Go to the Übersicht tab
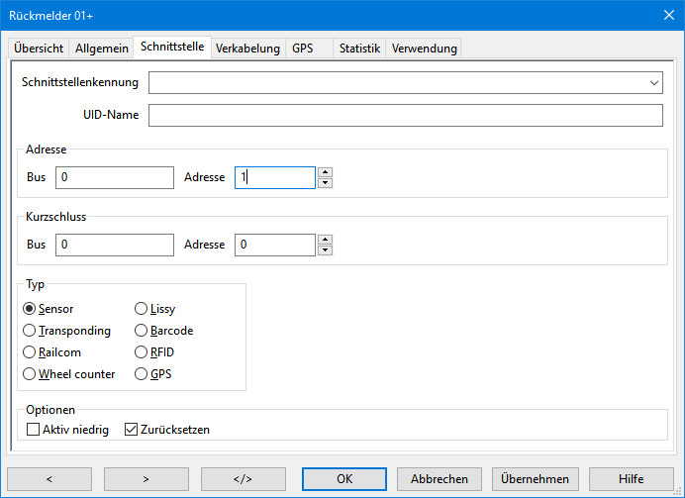 [39, 49]
